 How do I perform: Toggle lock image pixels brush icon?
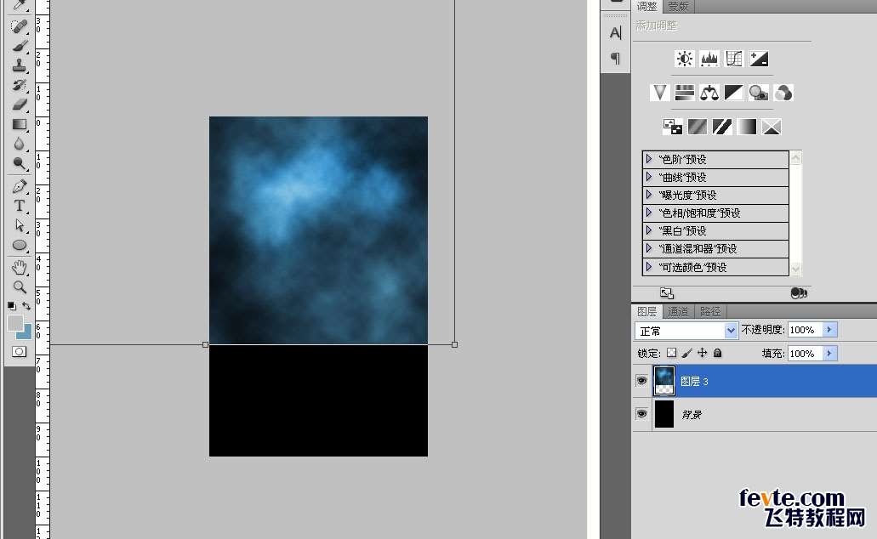coord(687,353)
